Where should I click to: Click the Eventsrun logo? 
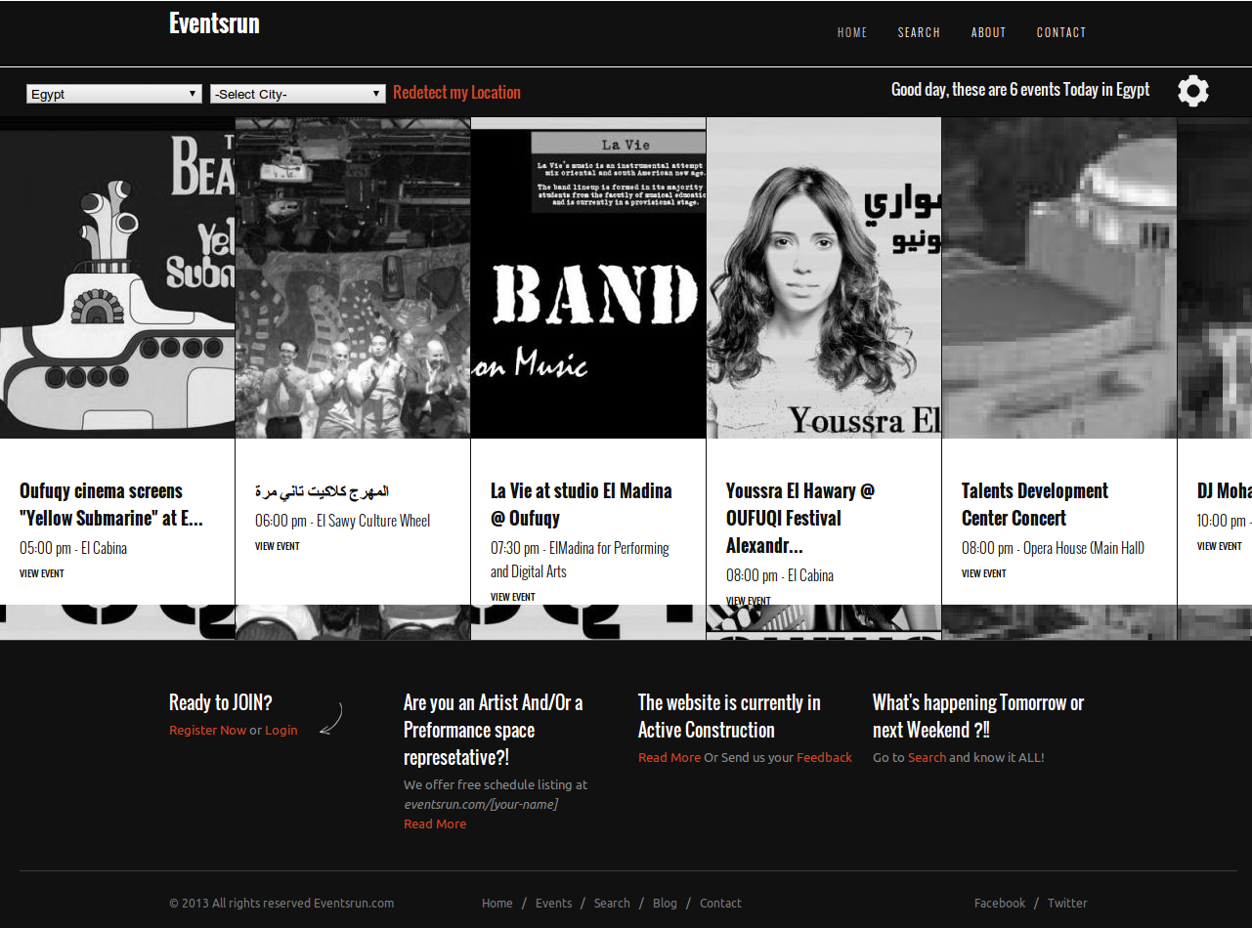pos(214,23)
